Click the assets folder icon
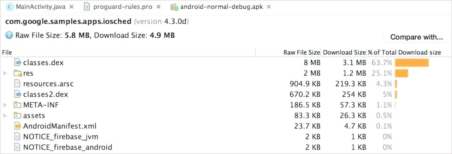This screenshot has height=154, width=452. (18, 115)
